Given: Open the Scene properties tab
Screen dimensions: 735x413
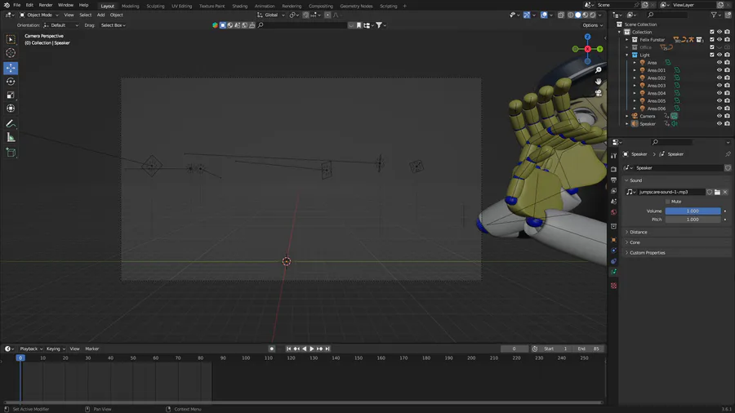Looking at the screenshot, I should pyautogui.click(x=613, y=202).
